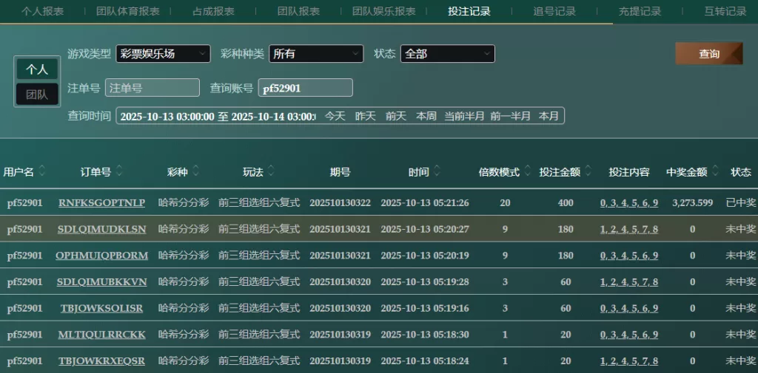758x373 pixels.
Task: Sort by the 用户名 column sort icon
Action: pos(42,171)
